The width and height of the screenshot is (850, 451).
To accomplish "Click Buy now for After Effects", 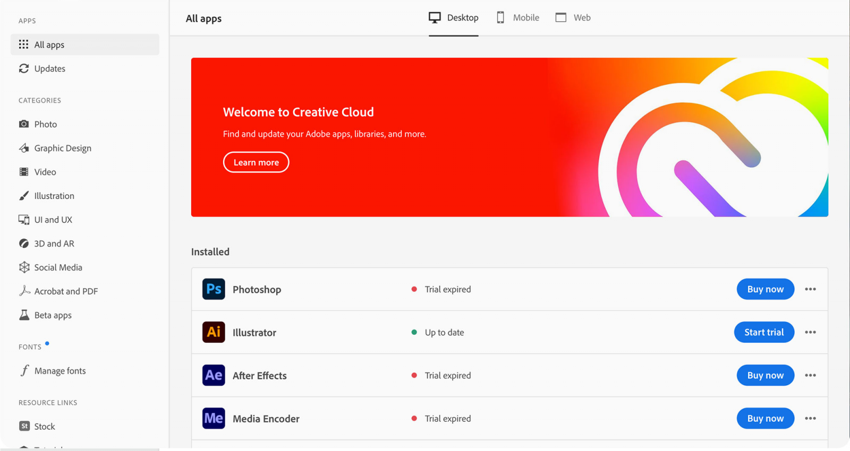I will click(766, 375).
